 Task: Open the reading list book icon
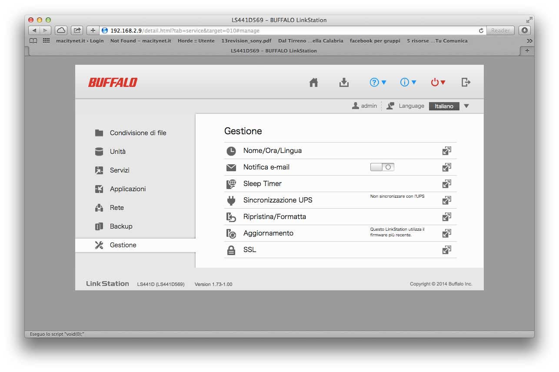[x=33, y=41]
